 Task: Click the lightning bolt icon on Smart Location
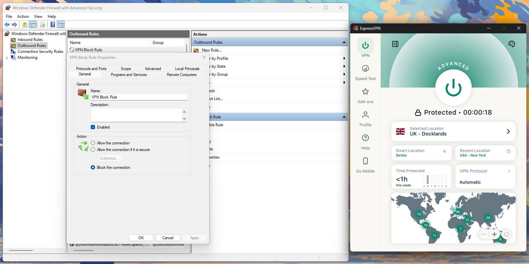pyautogui.click(x=445, y=151)
